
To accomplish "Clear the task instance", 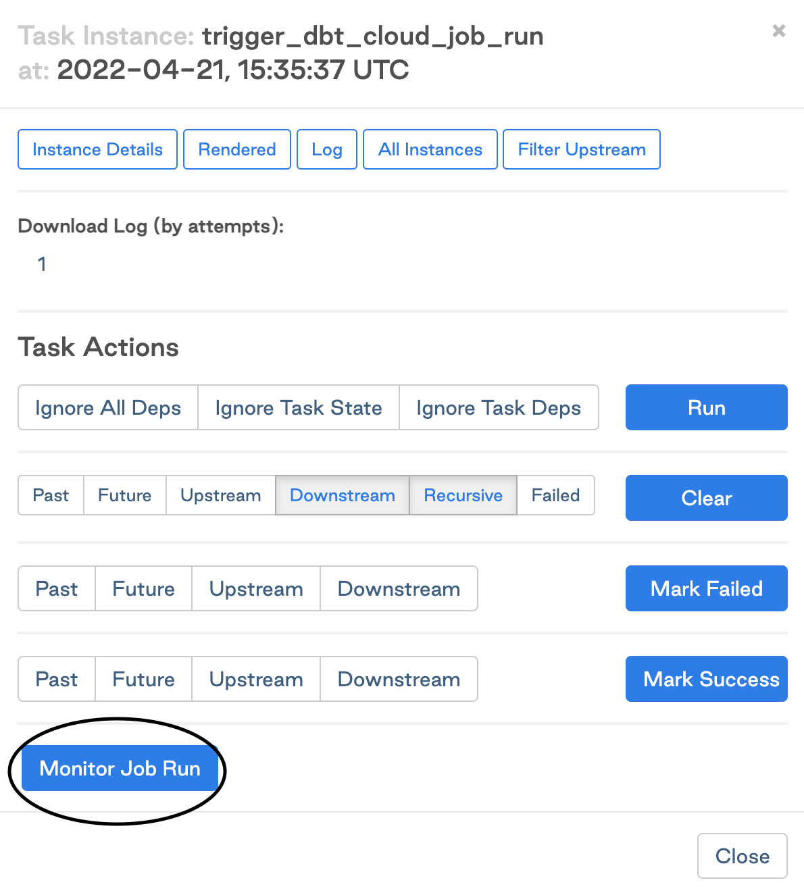I will 705,498.
